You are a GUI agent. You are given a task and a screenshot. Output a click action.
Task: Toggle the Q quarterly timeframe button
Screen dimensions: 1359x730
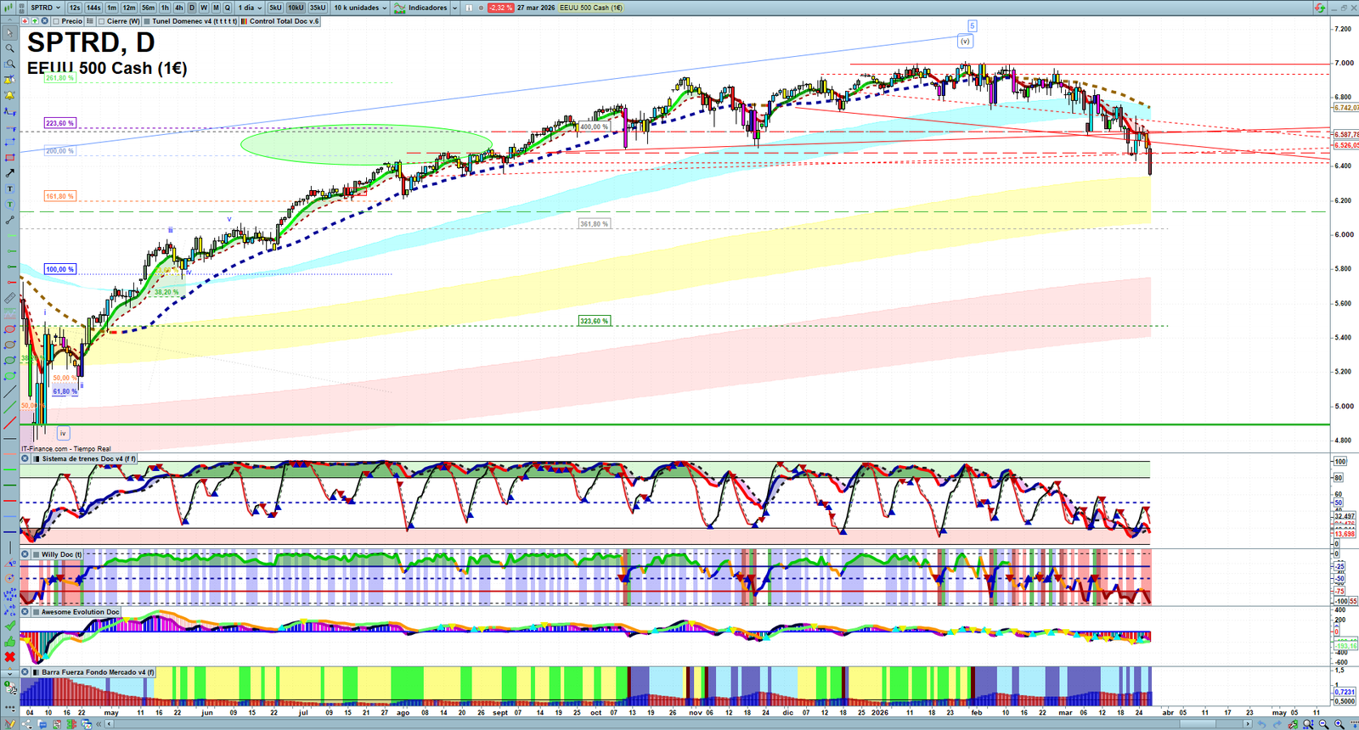(228, 8)
